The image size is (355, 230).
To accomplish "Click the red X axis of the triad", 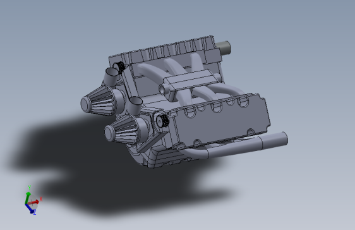I will 33,202.
